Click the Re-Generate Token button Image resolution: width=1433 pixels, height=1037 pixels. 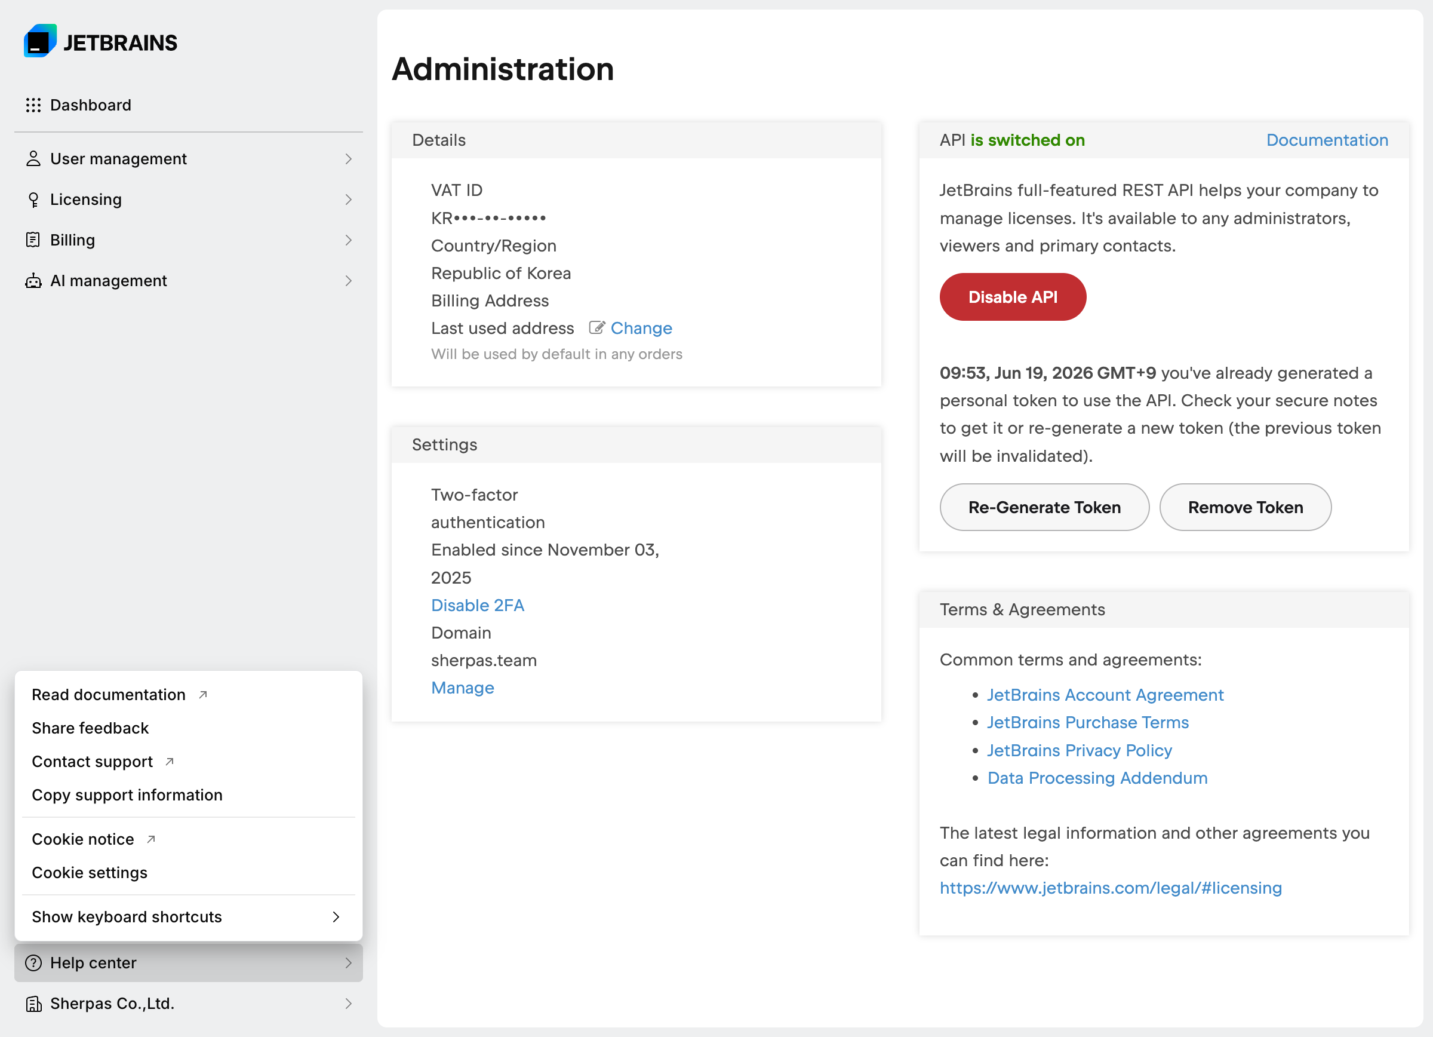coord(1044,507)
